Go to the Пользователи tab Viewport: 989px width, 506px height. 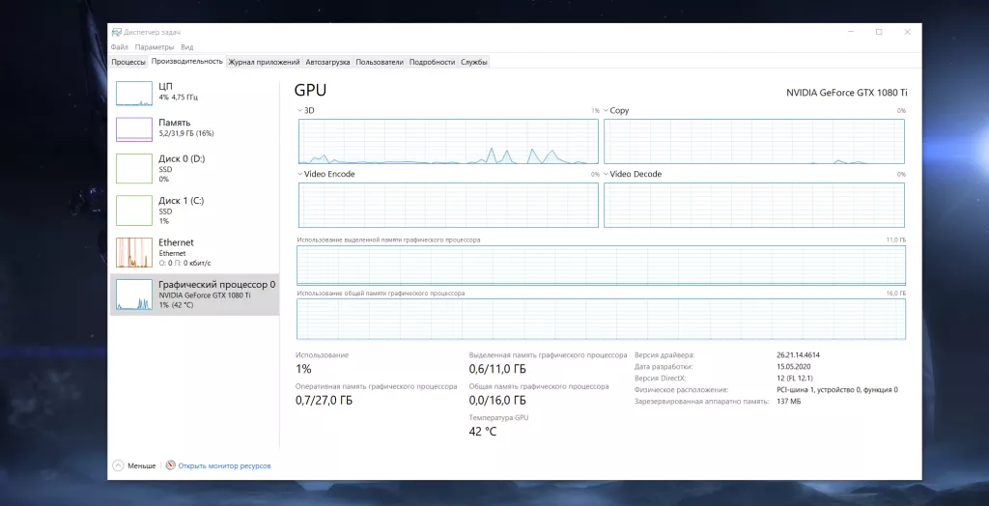[380, 62]
